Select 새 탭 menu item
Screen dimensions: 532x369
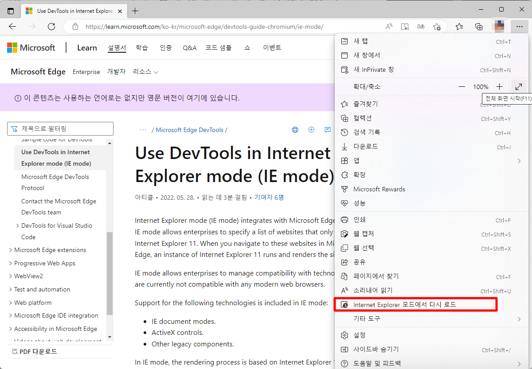[432, 41]
